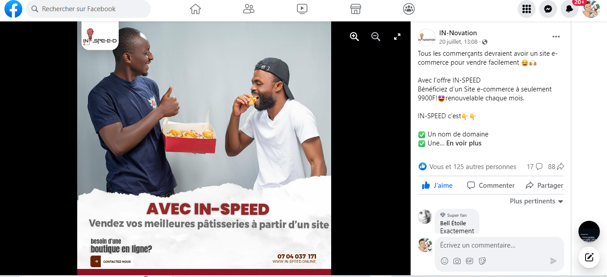607x277 pixels.
Task: Enter fullscreen photo view
Action: [397, 37]
